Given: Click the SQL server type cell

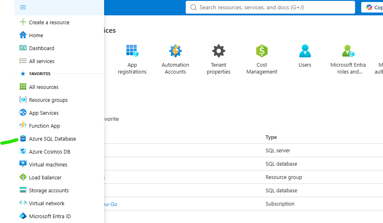Looking at the screenshot, I should 278,151.
